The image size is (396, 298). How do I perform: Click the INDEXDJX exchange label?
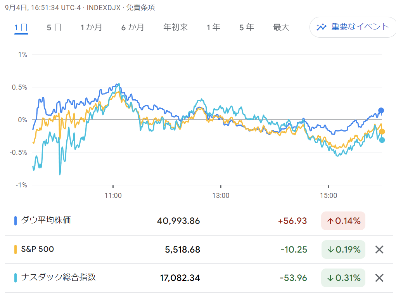[x=104, y=8]
